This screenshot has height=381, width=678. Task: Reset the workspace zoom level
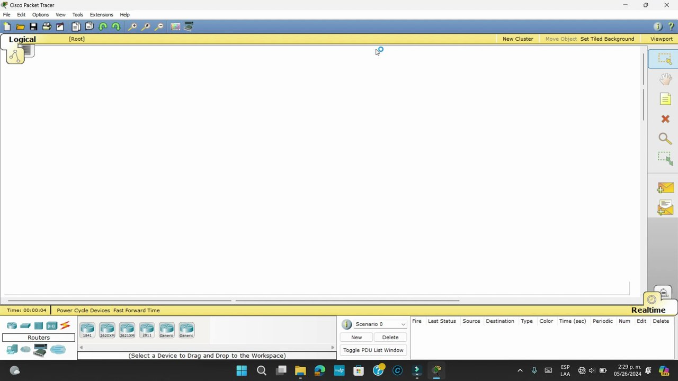point(146,26)
